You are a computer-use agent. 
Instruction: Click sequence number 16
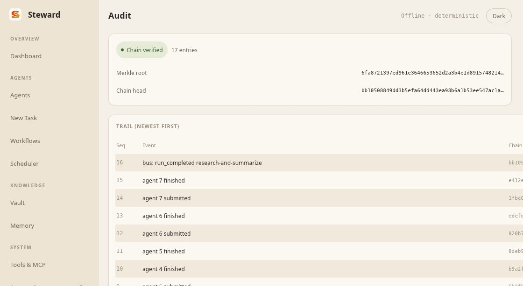(x=120, y=163)
